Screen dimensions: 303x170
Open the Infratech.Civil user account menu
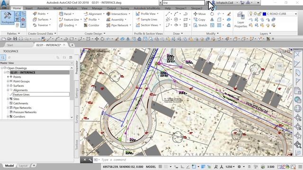tap(224, 3)
